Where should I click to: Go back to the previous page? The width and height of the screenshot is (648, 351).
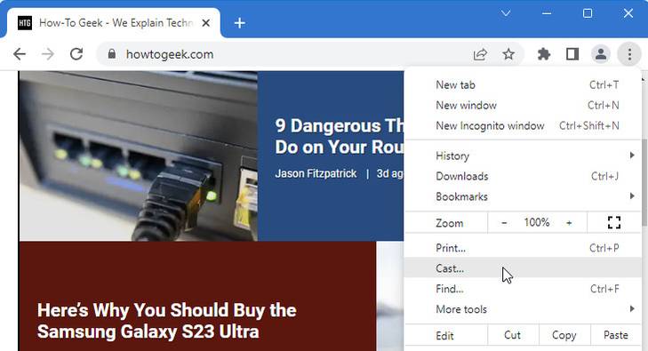20,54
